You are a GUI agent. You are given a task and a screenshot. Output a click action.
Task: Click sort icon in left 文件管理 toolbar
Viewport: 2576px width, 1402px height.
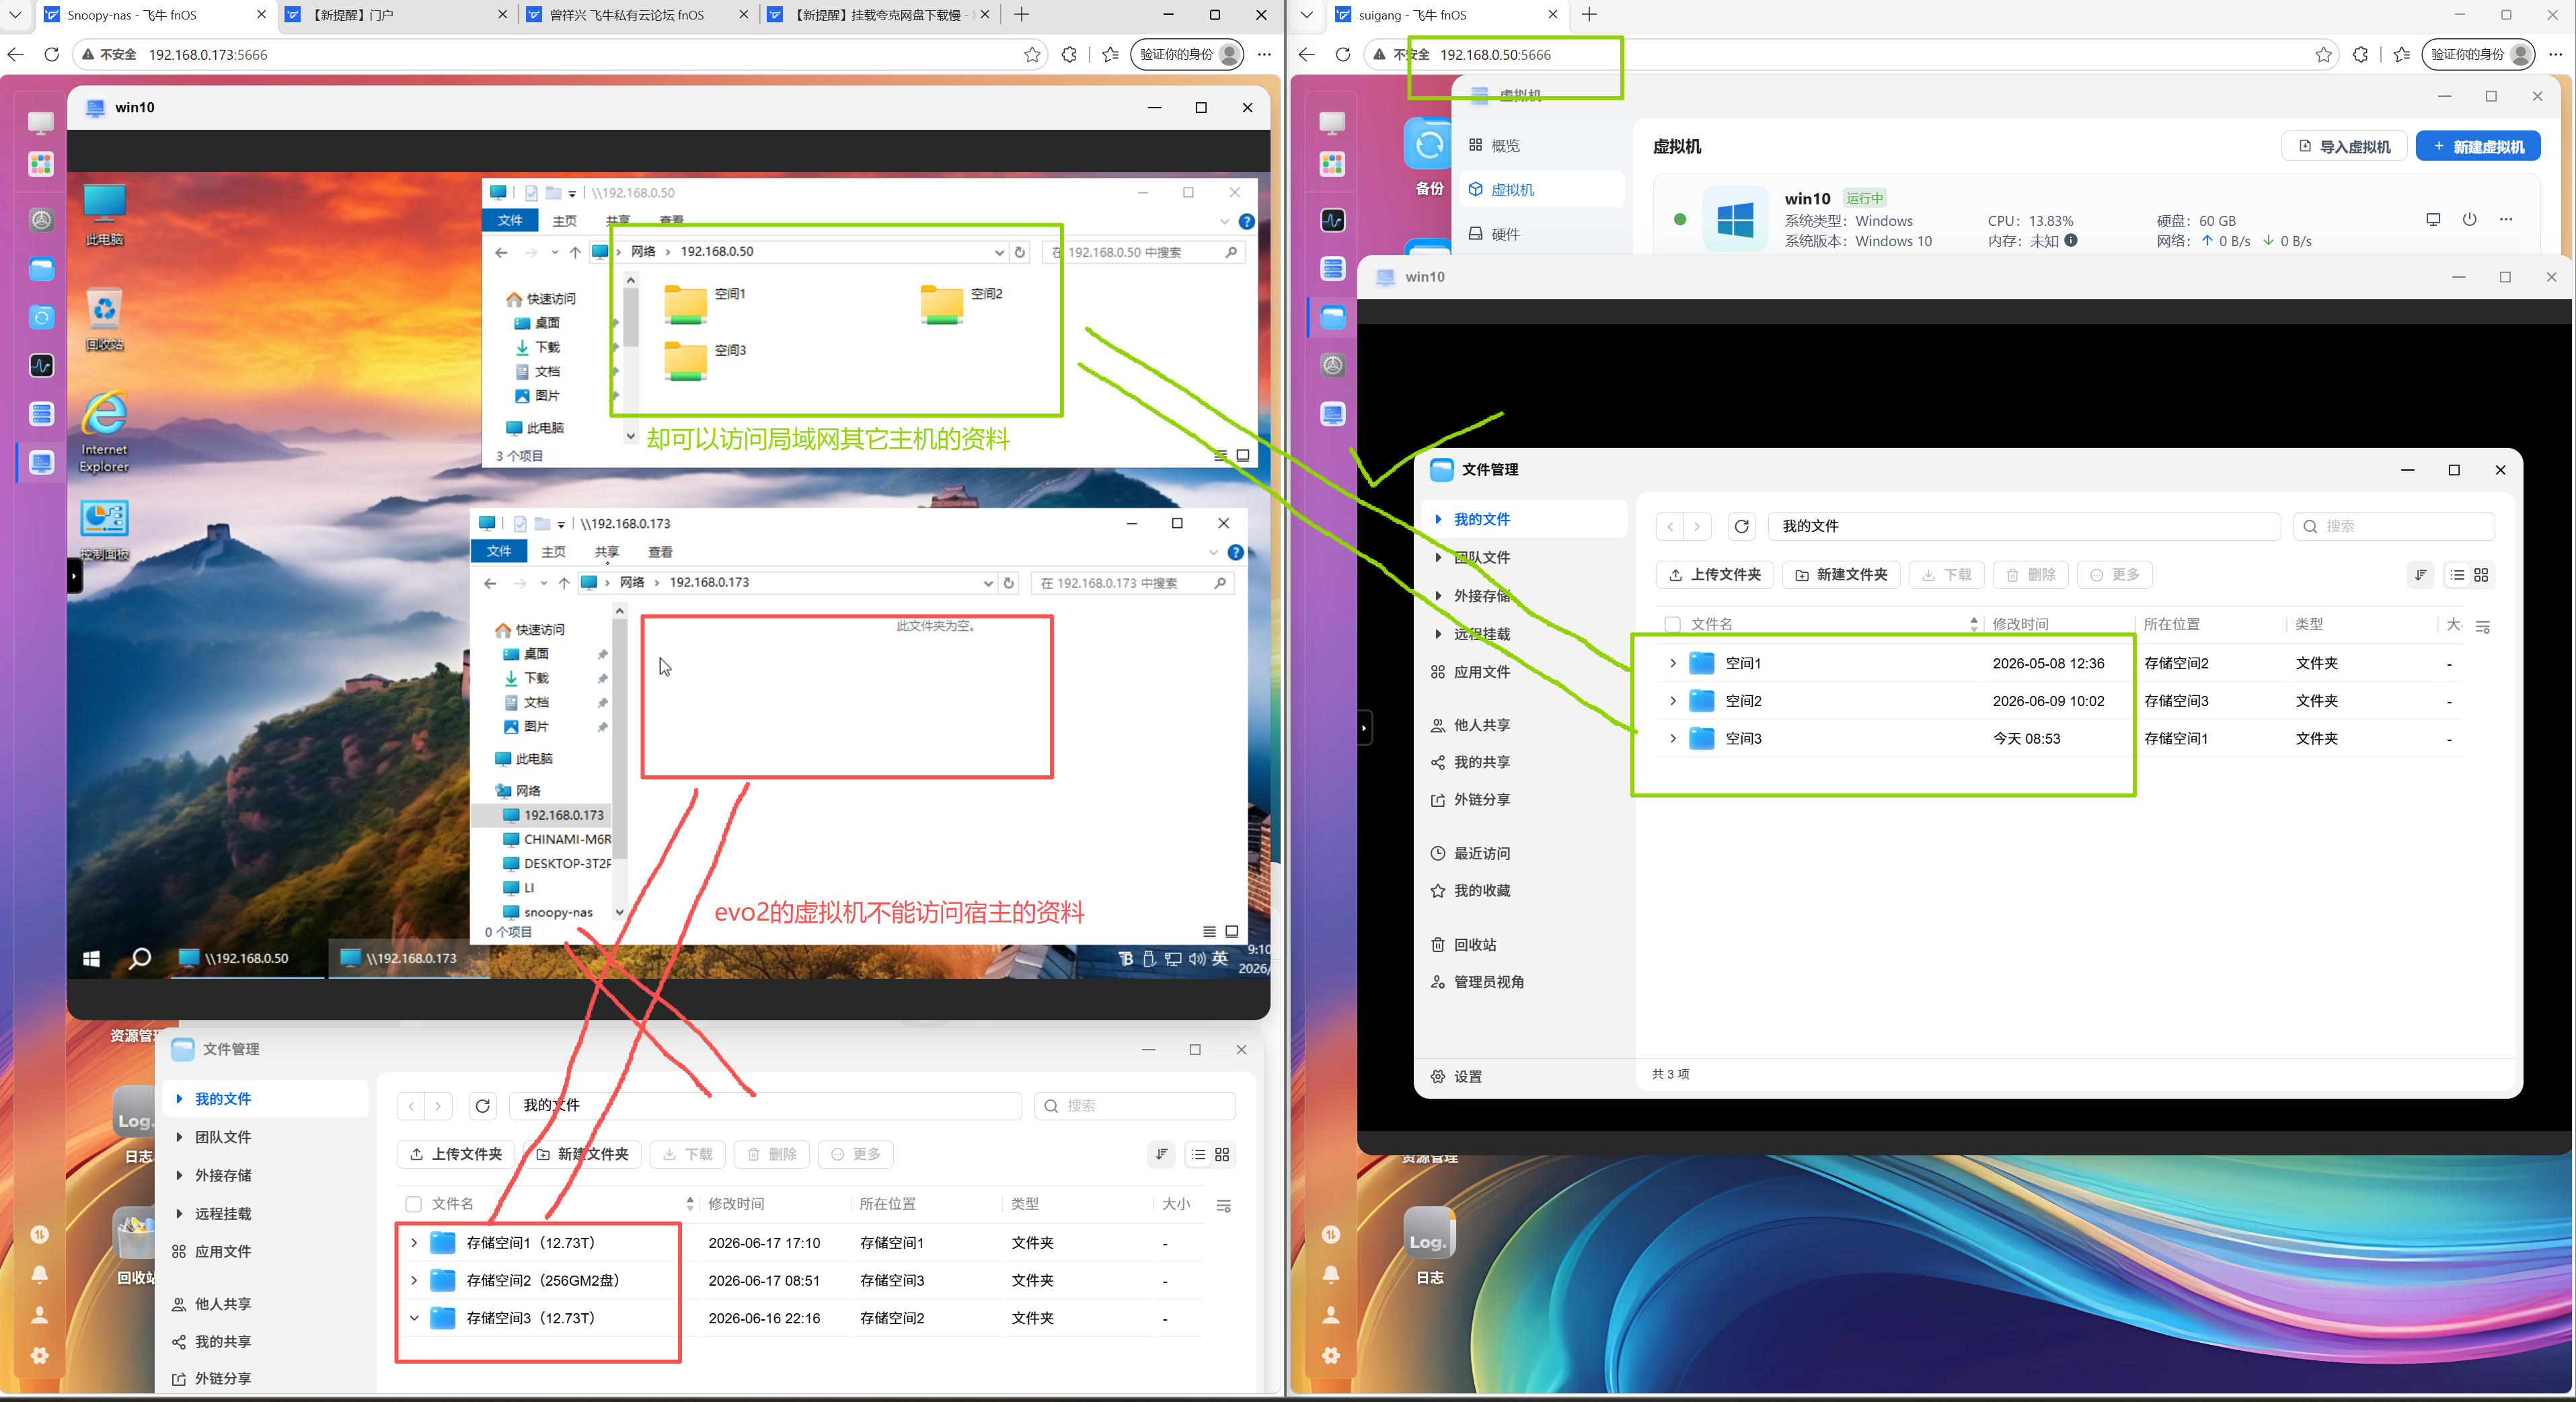1161,1154
